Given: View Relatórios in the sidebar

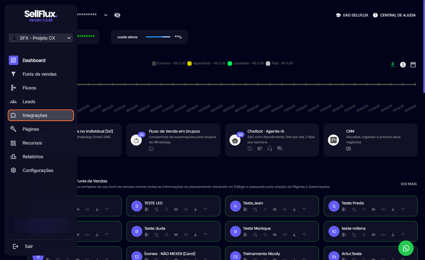Looking at the screenshot, I should pyautogui.click(x=41, y=157).
